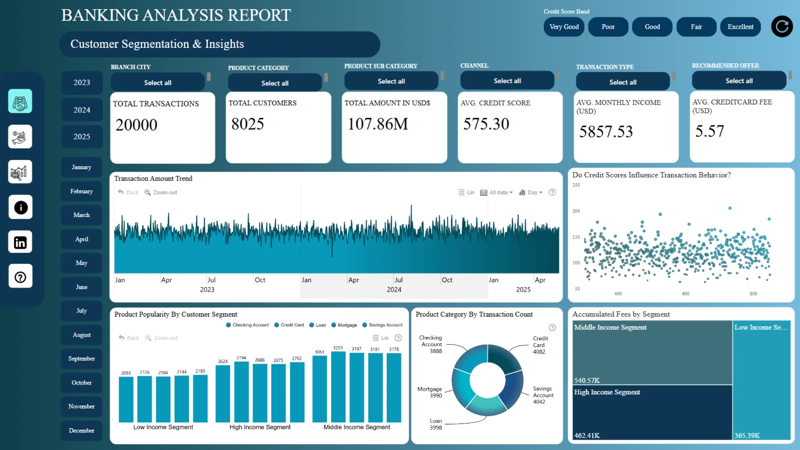Filter by Very Good credit score band
The height and width of the screenshot is (450, 800).
[x=564, y=27]
